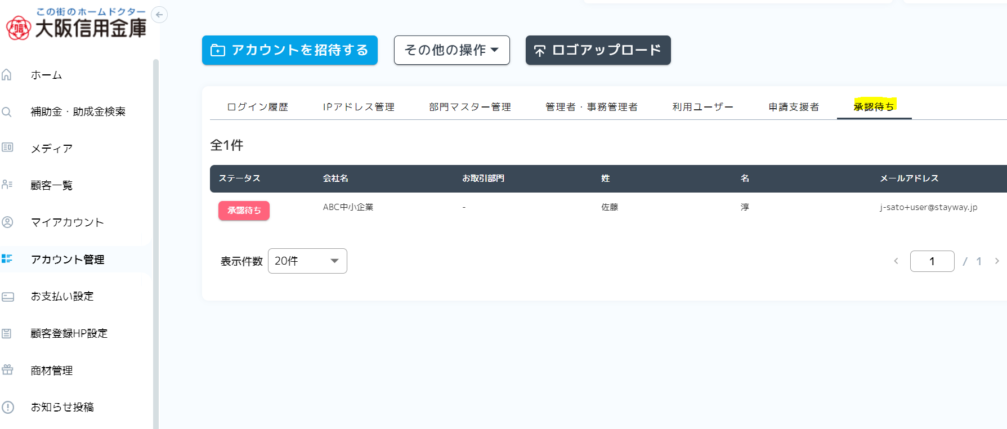Click the sidebar vertical scrollbar

pyautogui.click(x=156, y=243)
